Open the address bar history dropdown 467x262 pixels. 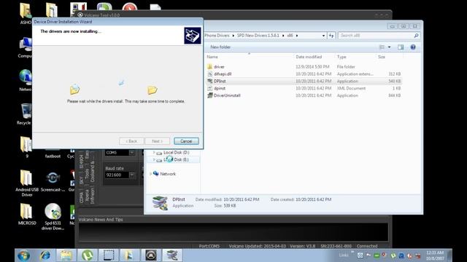[x=323, y=36]
